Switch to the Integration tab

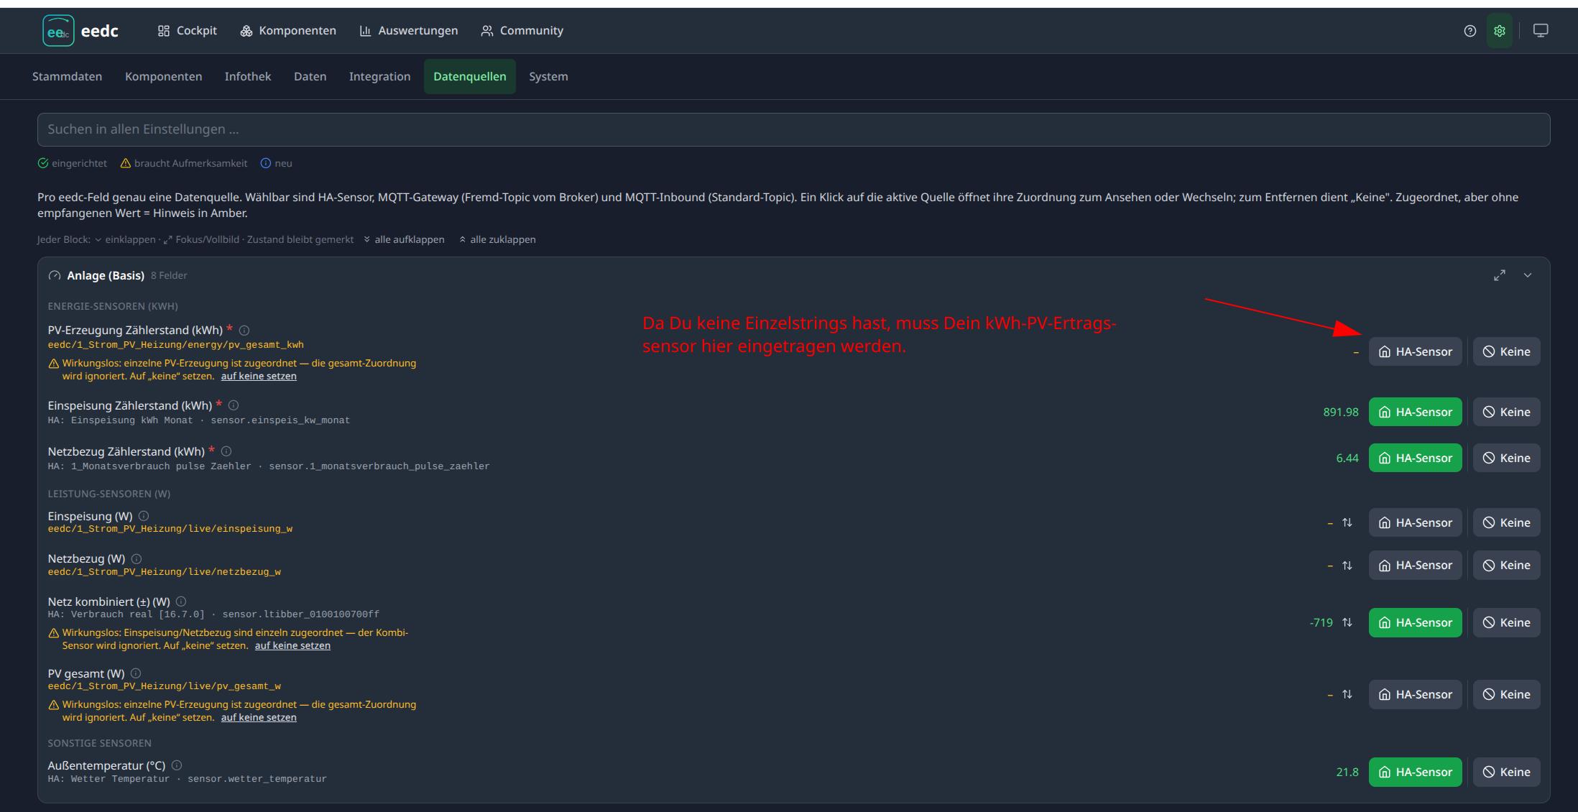pyautogui.click(x=379, y=76)
